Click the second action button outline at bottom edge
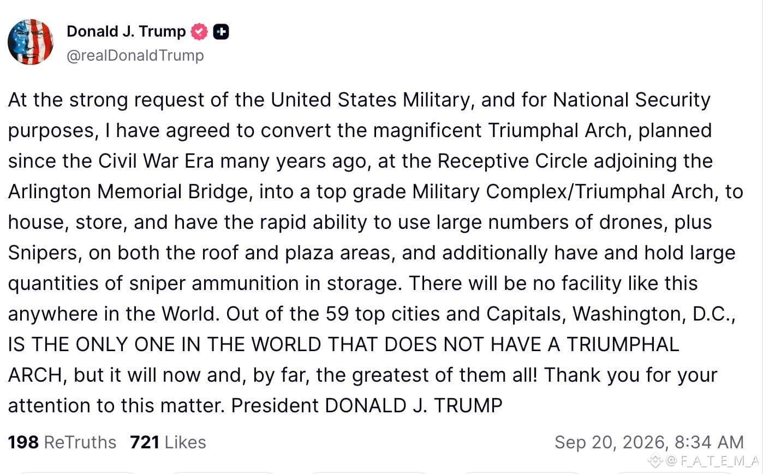This screenshot has height=474, width=763. pyautogui.click(x=224, y=472)
